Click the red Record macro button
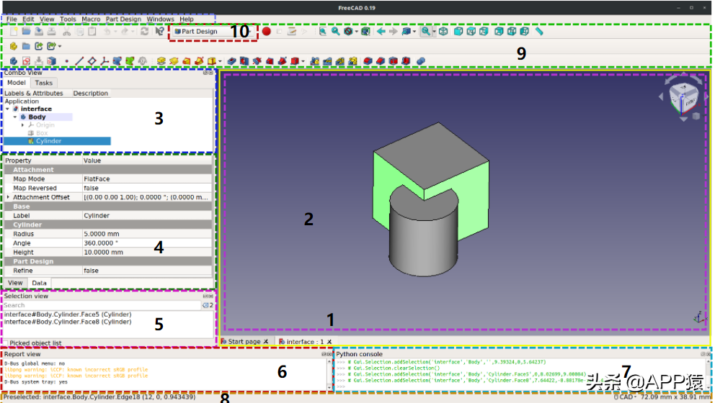715x403 pixels. point(267,32)
